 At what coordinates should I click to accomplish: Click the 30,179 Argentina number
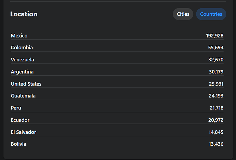point(216,72)
